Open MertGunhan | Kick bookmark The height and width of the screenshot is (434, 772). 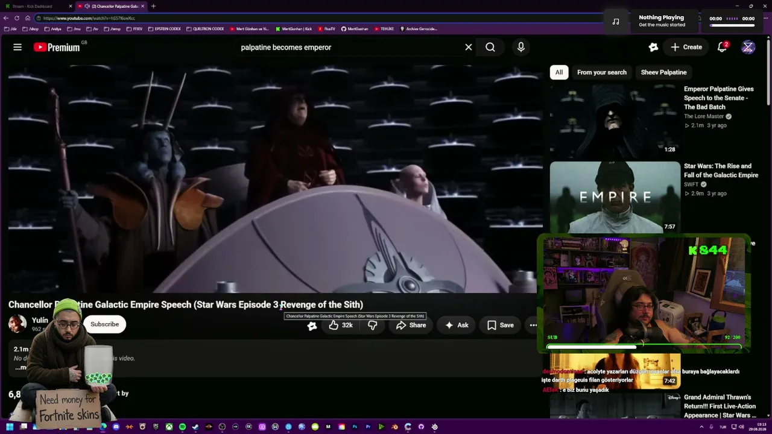(294, 29)
